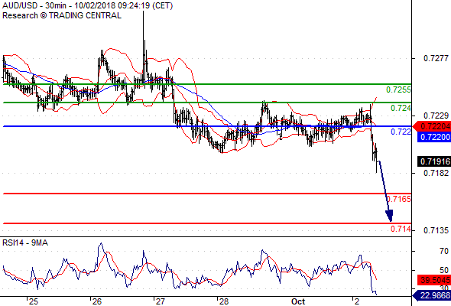Select the black 0.71916 current price label
This screenshot has width=451, height=306.
tap(434, 161)
